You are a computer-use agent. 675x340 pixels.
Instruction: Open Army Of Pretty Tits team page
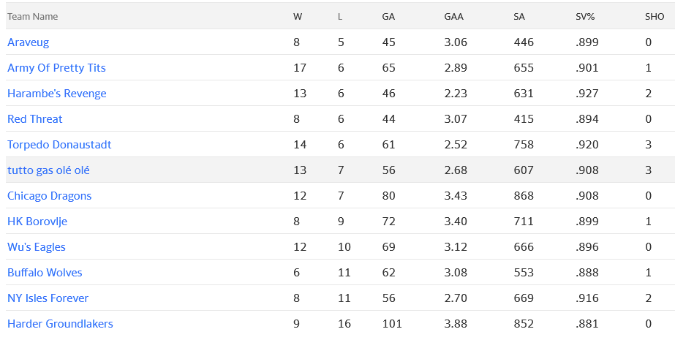pyautogui.click(x=56, y=68)
